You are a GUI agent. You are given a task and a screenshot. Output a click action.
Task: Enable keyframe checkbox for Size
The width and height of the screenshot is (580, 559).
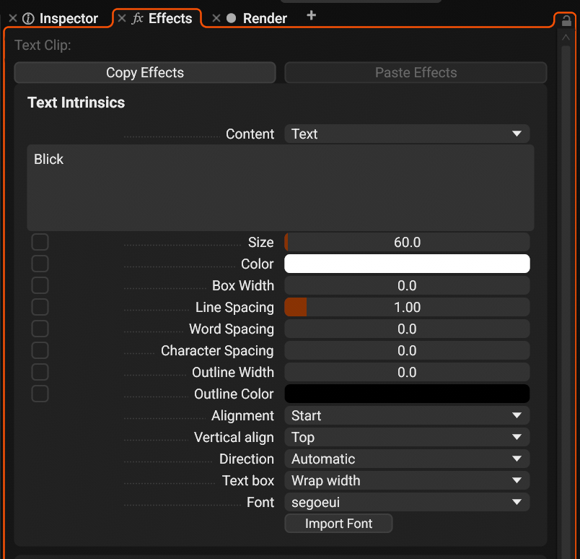40,242
